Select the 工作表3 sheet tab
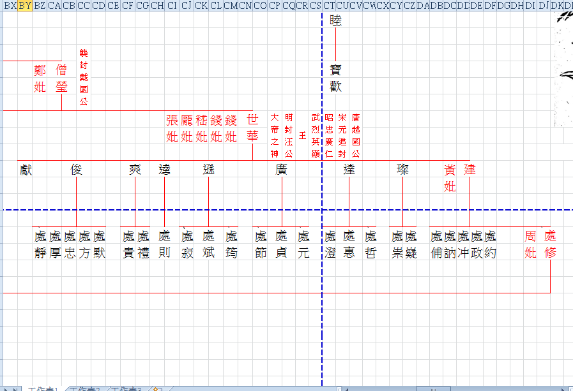The height and width of the screenshot is (391, 573). click(x=126, y=388)
